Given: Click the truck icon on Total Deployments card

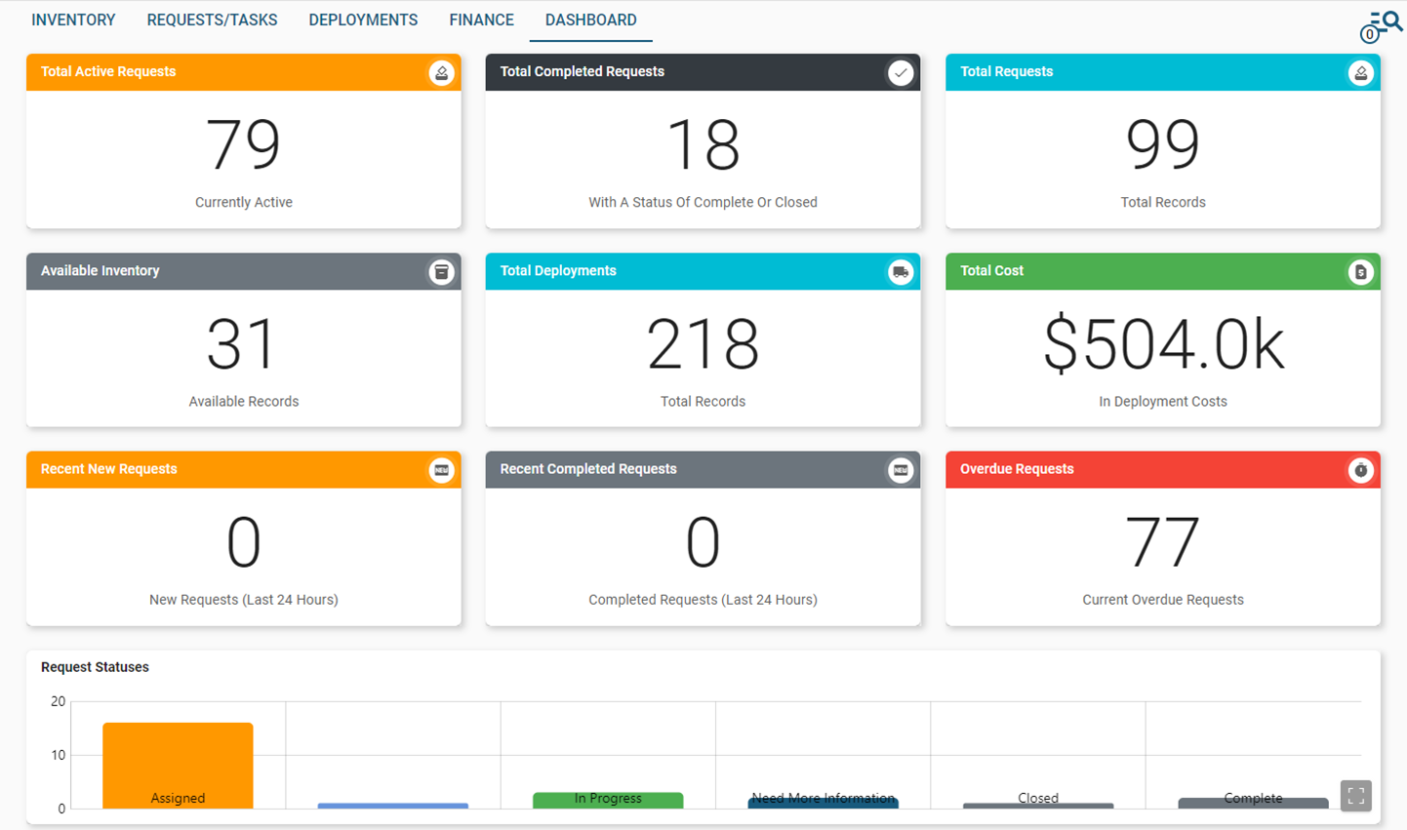Looking at the screenshot, I should (901, 271).
